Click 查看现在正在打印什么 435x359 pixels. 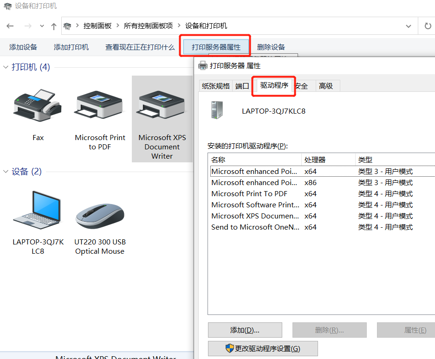[x=140, y=47]
